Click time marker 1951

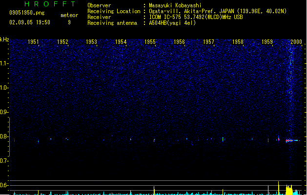[x=33, y=42]
